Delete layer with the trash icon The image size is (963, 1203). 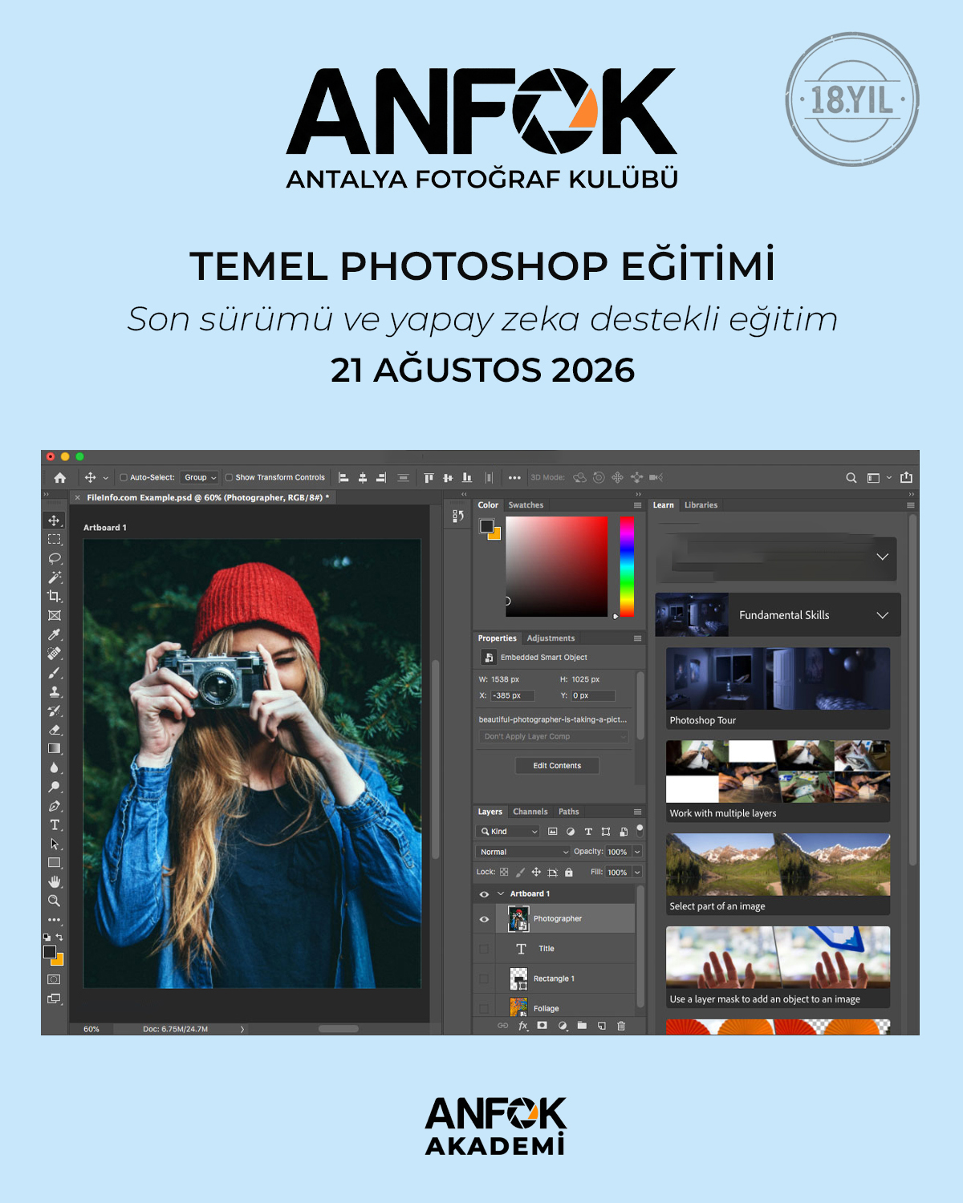point(621,1025)
